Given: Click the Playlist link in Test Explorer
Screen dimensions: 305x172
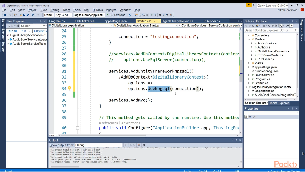Looking at the screenshot, I should click(x=40, y=31).
